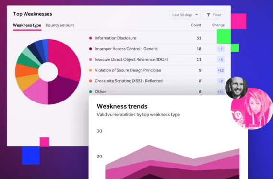
Task: Click the orange XSS Reflected legend dot
Action: [x=90, y=81]
